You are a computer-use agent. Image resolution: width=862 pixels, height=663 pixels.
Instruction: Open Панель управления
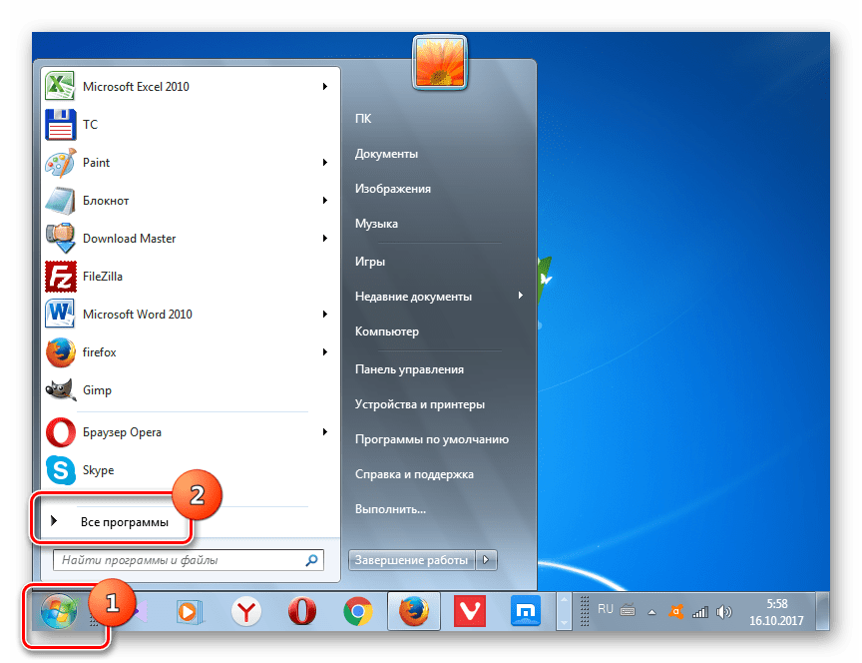[410, 369]
